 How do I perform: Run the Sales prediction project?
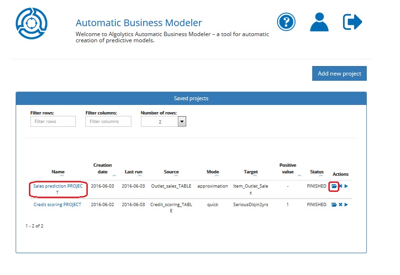point(346,186)
